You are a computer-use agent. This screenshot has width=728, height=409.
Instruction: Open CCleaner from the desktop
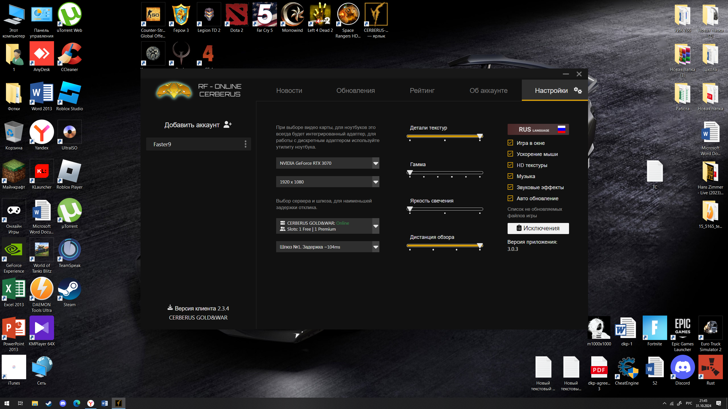pos(70,57)
